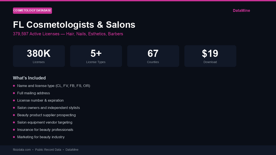Viewport: 276px width, 155px height.
Task: Click the 379,597 Active Licenses subtitle
Action: point(68,34)
